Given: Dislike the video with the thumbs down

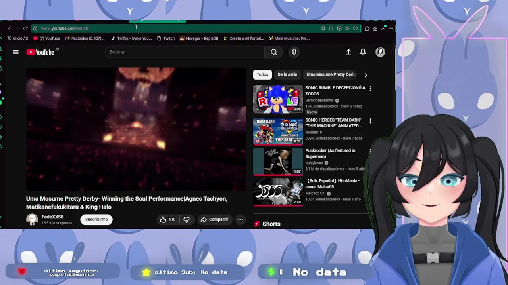Looking at the screenshot, I should click(187, 220).
